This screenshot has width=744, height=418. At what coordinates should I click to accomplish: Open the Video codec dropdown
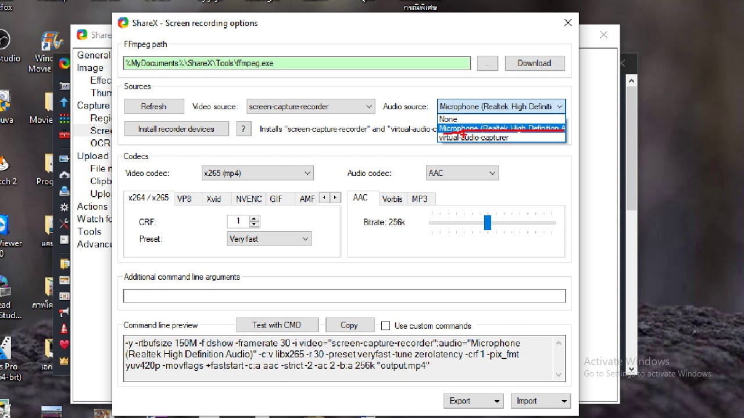click(x=257, y=173)
